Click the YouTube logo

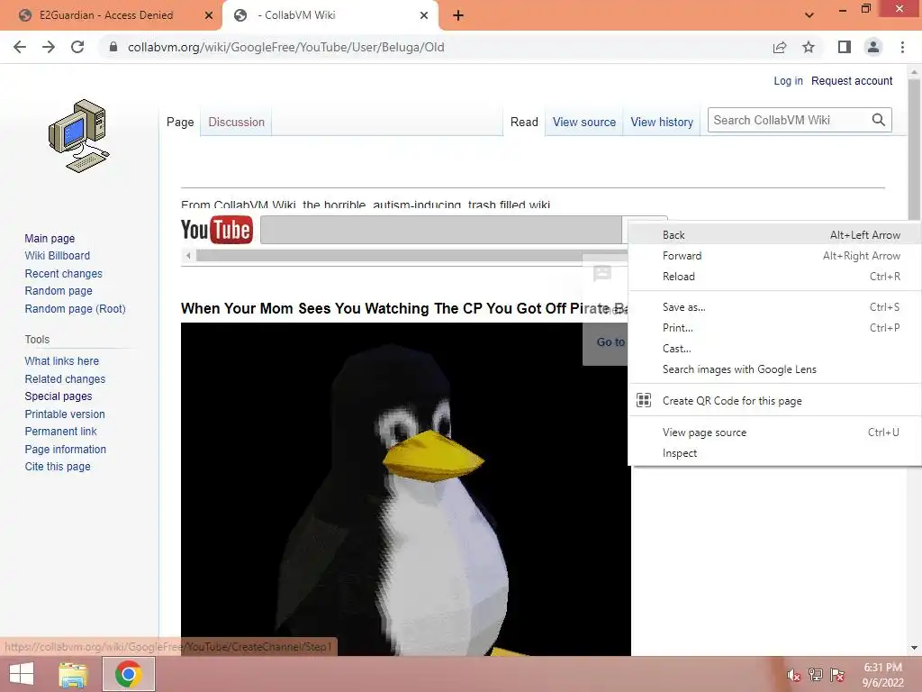pos(216,230)
